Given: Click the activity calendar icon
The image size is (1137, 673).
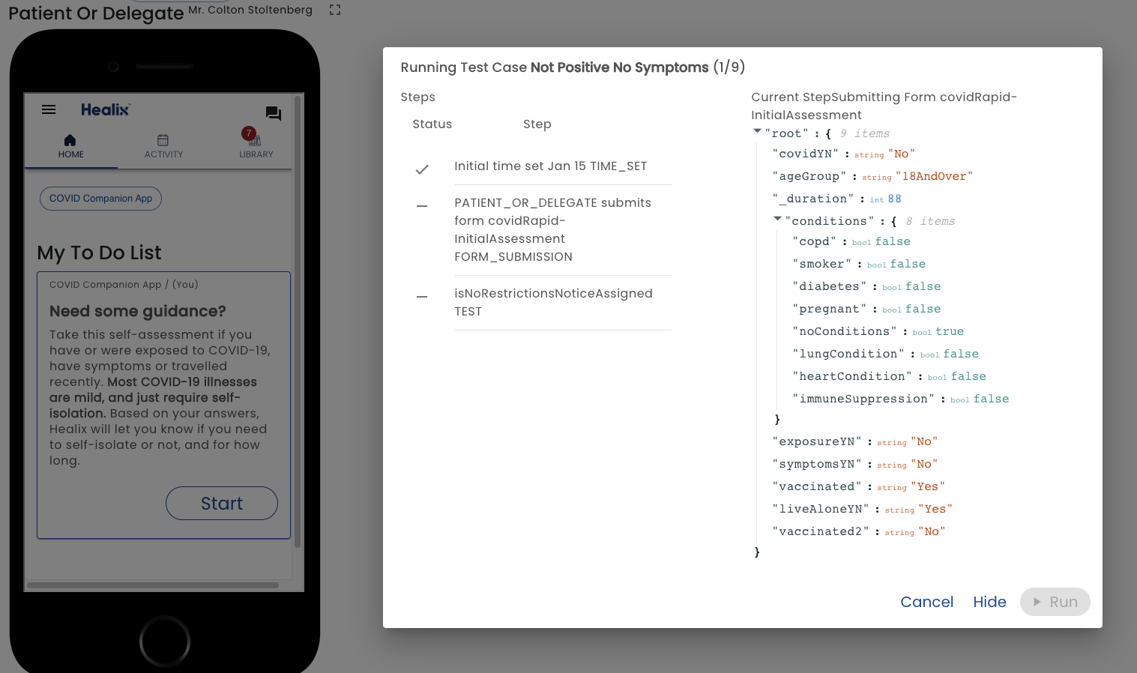Looking at the screenshot, I should coord(163,140).
